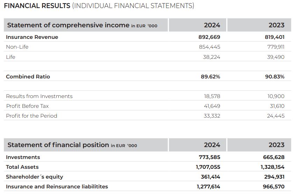Select the Insurance Revenue row label

click(32, 37)
